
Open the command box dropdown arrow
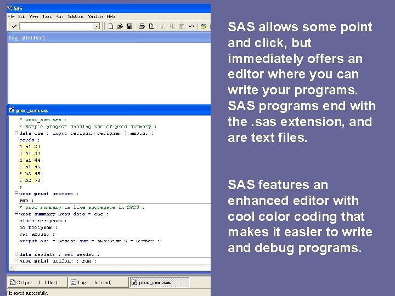click(97, 26)
